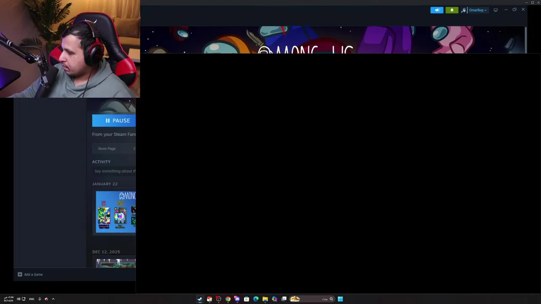Open the taskbar clock and date
Viewport: 541px width, 304px height.
[x=8, y=299]
